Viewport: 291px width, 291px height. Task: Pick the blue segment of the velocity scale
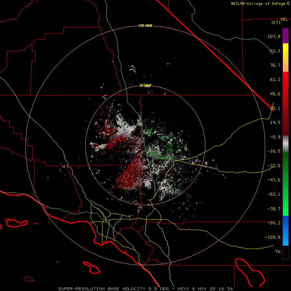tap(286, 231)
